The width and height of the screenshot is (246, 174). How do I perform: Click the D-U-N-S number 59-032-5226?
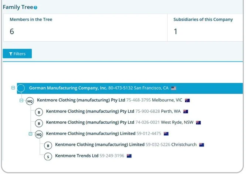pyautogui.click(x=158, y=145)
